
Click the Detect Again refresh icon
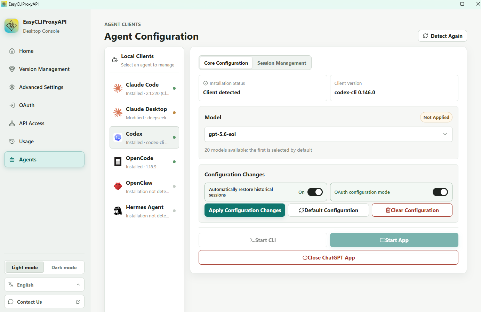tap(425, 36)
